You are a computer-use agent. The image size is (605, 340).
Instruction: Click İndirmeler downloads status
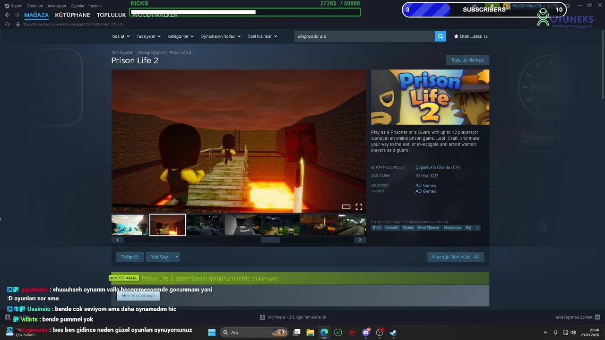293,317
